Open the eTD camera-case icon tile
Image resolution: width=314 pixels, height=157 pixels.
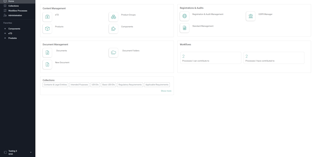[47, 17]
